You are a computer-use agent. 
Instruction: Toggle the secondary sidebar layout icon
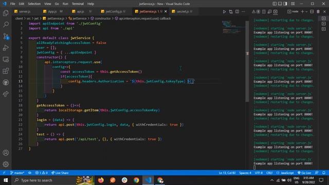pos(285,4)
